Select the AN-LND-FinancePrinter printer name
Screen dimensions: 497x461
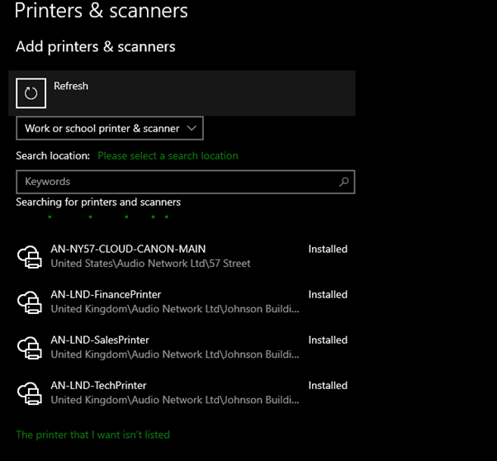click(x=106, y=294)
